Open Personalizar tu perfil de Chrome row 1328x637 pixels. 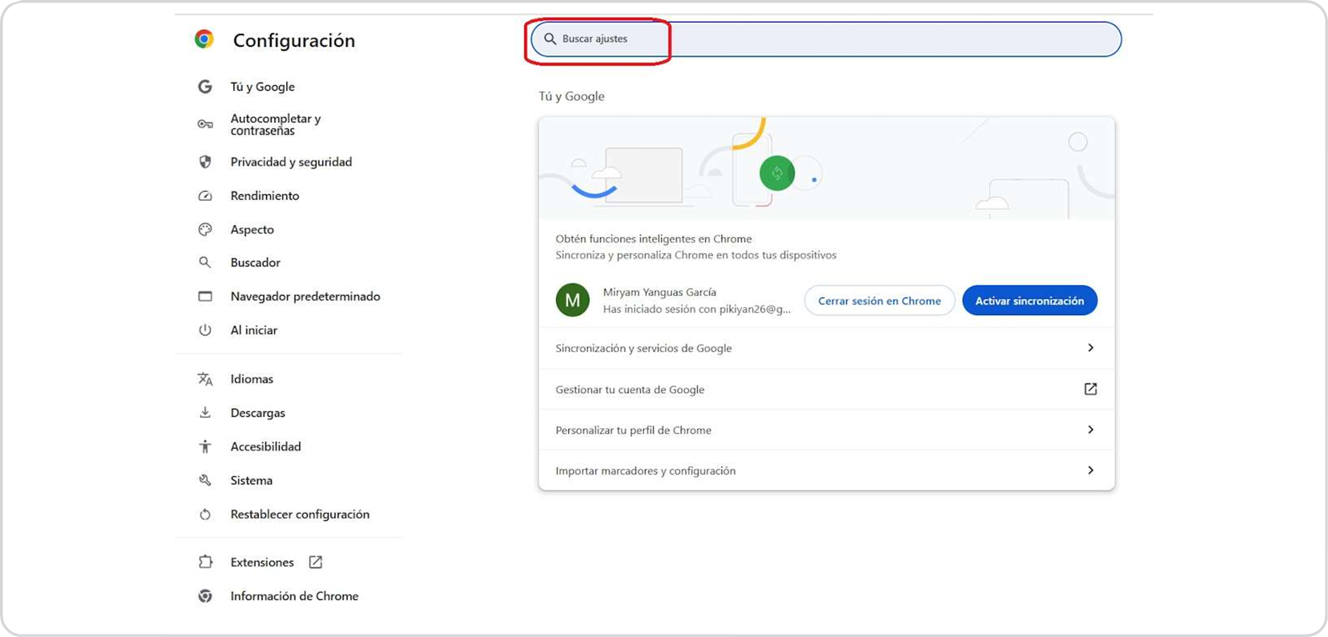[826, 430]
